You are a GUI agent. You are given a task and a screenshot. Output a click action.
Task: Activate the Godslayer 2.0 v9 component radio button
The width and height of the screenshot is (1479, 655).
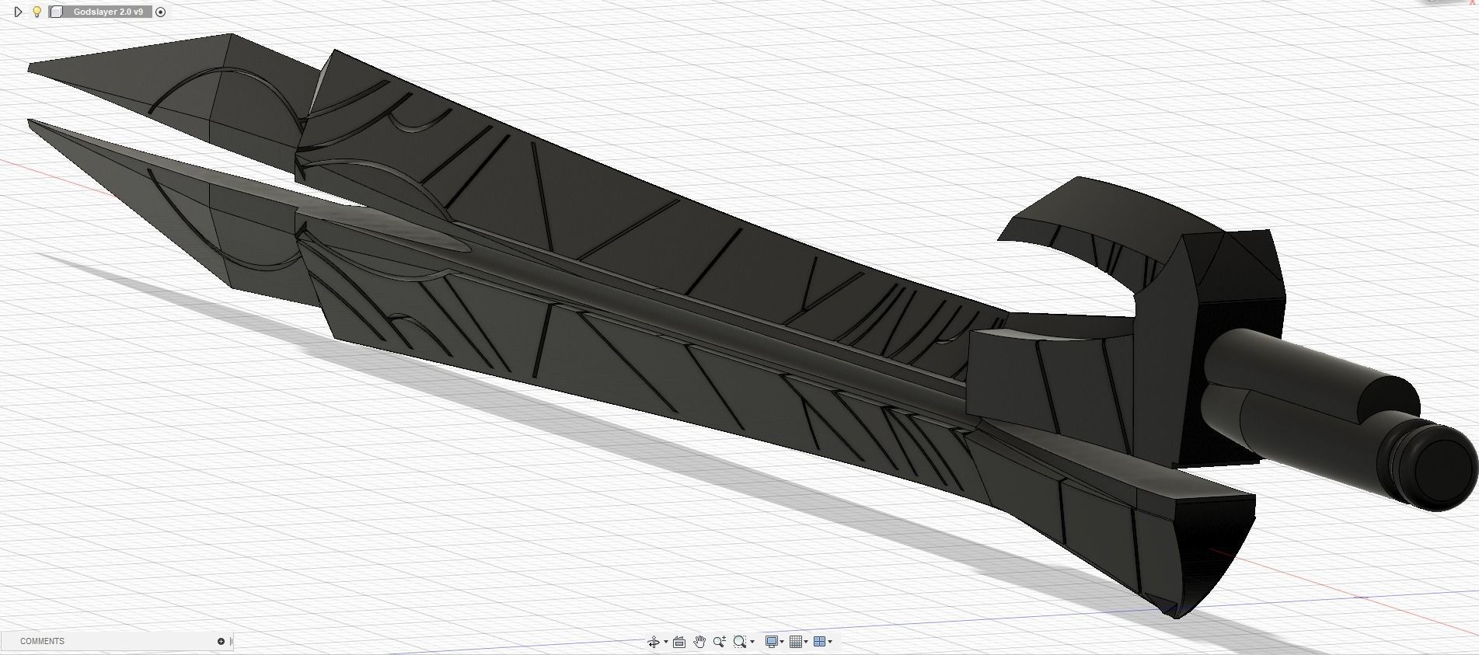click(x=161, y=12)
